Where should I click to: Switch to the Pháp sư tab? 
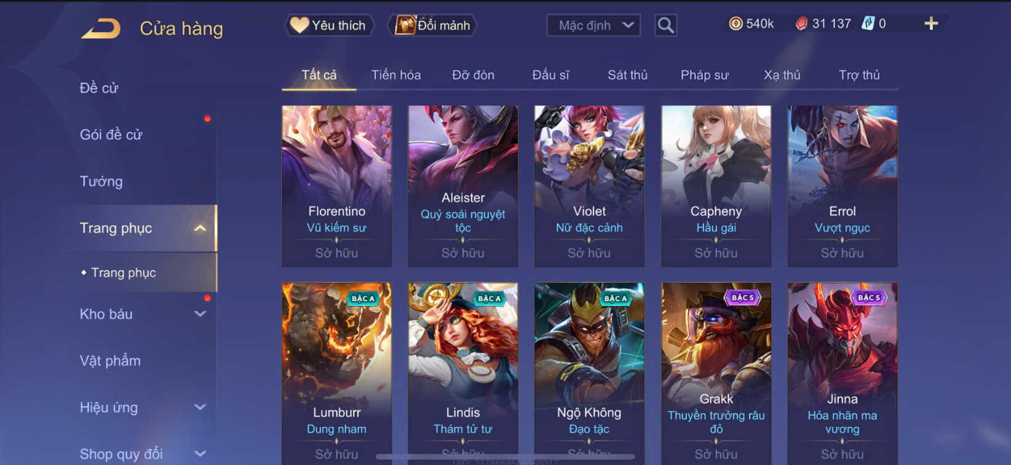pos(704,75)
